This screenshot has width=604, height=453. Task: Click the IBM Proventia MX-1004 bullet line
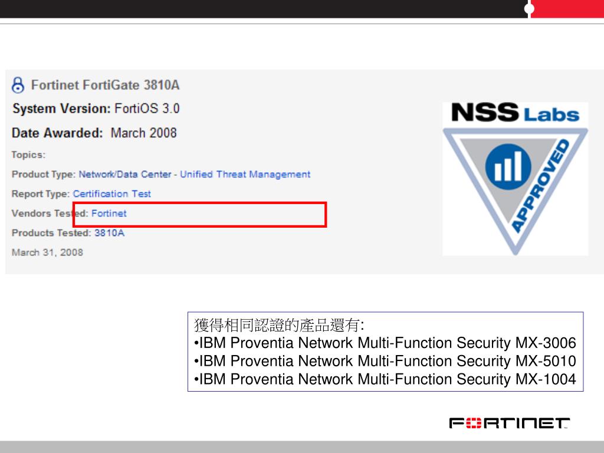click(385, 379)
